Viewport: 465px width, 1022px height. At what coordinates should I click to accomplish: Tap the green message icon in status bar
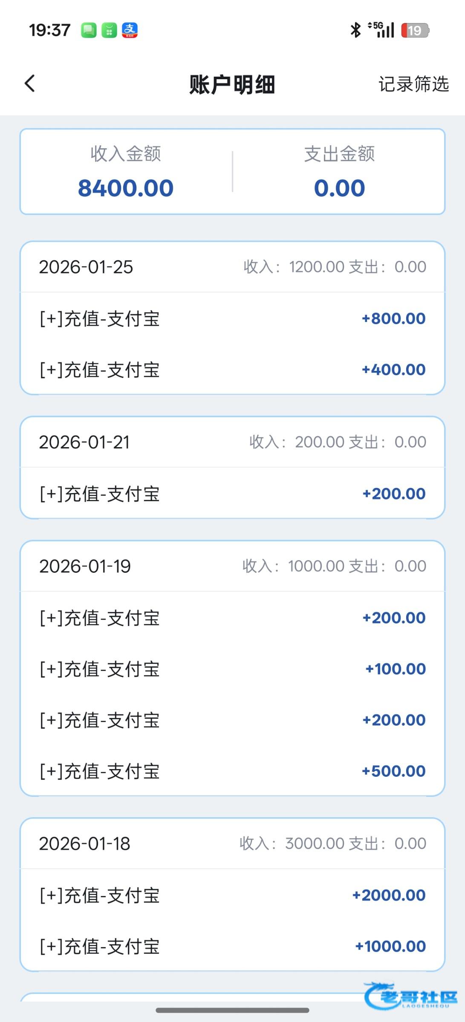pos(89,30)
